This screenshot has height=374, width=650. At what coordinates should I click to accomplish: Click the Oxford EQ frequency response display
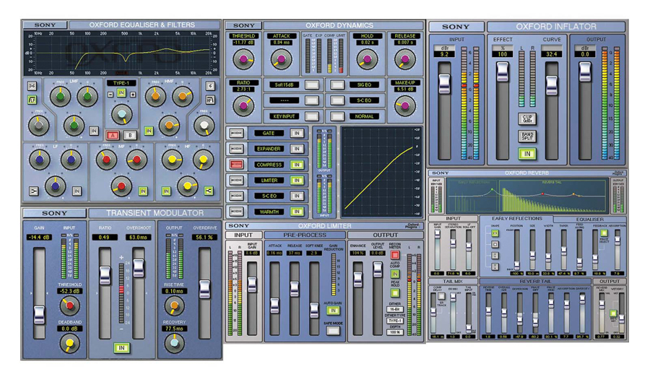(x=123, y=52)
